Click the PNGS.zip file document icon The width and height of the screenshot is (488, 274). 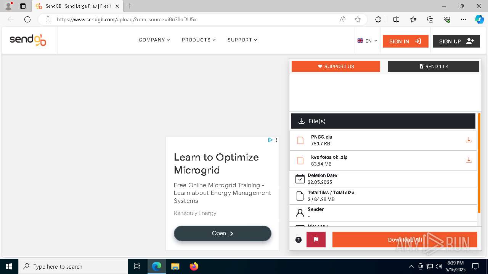pyautogui.click(x=300, y=140)
